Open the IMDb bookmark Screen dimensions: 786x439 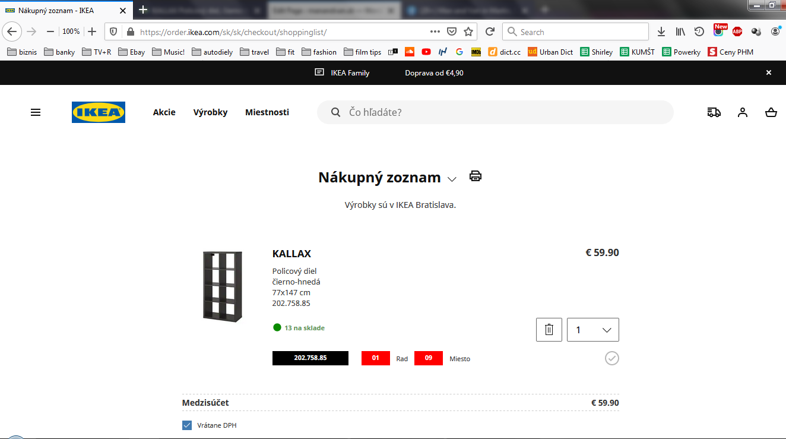click(476, 52)
